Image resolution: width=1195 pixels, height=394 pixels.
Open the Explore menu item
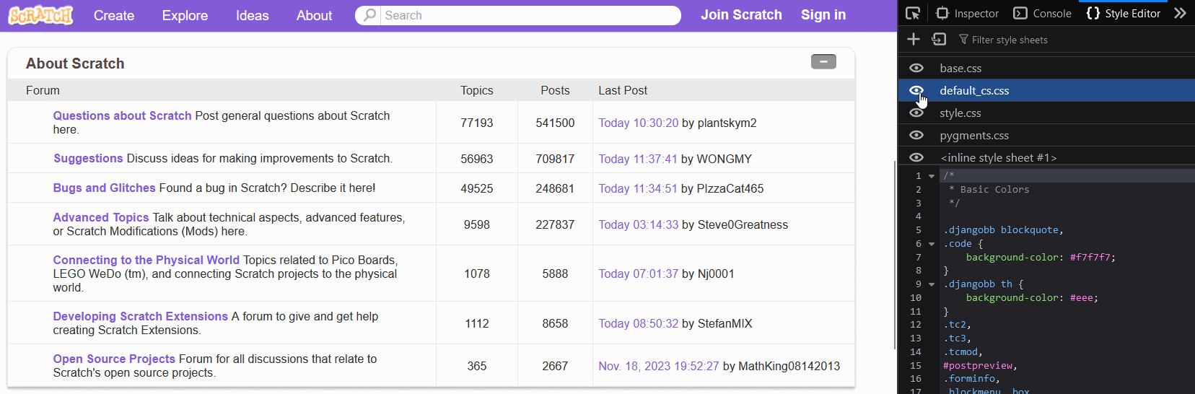point(185,15)
